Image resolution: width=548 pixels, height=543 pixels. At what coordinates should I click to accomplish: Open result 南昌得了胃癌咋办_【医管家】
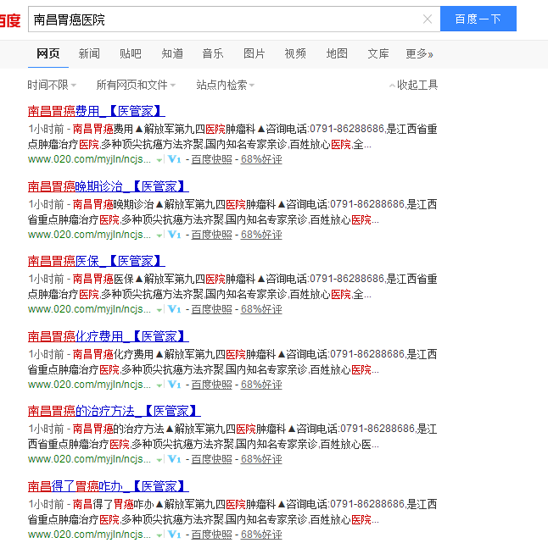point(108,486)
